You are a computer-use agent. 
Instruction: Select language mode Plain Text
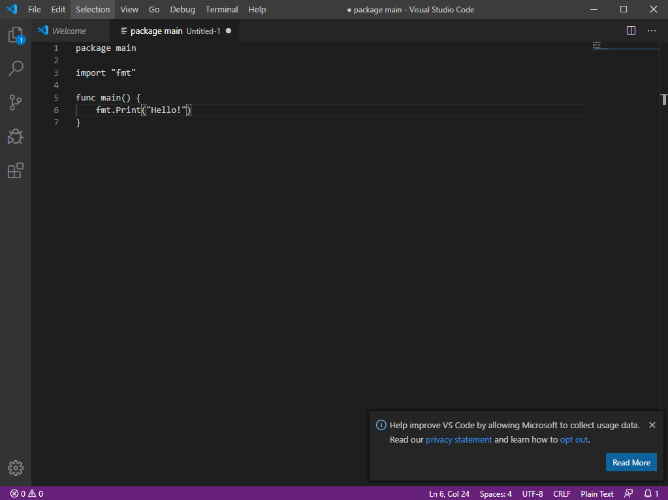[x=597, y=493]
